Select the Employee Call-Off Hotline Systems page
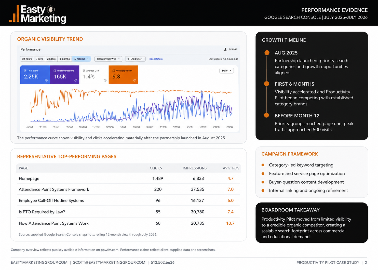This screenshot has width=378, height=270. point(129,200)
